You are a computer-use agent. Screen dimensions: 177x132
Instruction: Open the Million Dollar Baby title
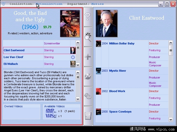coord(122,43)
